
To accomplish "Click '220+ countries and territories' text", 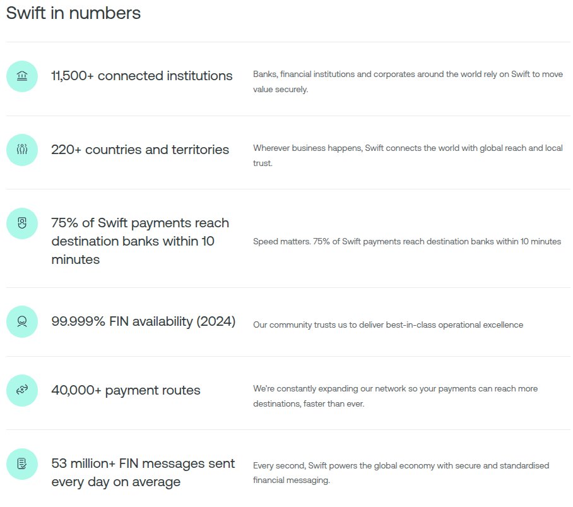I will point(139,150).
